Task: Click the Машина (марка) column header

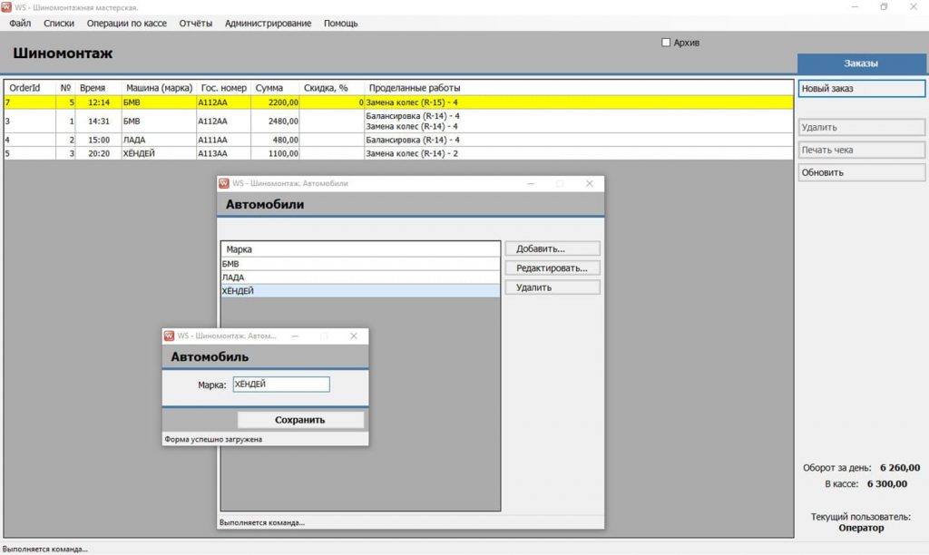Action: (159, 88)
